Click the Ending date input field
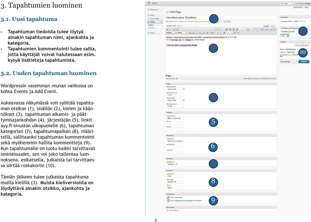Image resolution: width=311 pixels, height=222 pixels. tap(175, 100)
